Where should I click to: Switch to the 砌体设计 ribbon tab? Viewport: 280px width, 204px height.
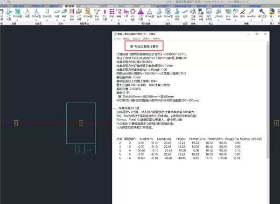(54, 6)
